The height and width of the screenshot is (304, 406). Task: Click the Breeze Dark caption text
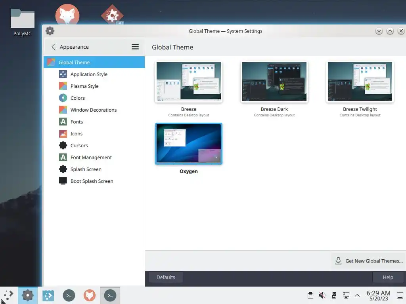click(274, 109)
